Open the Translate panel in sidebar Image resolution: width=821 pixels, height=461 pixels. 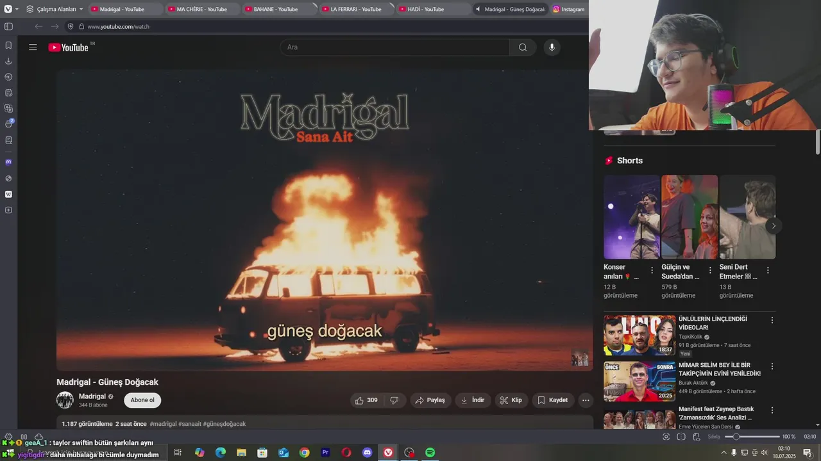point(8,108)
